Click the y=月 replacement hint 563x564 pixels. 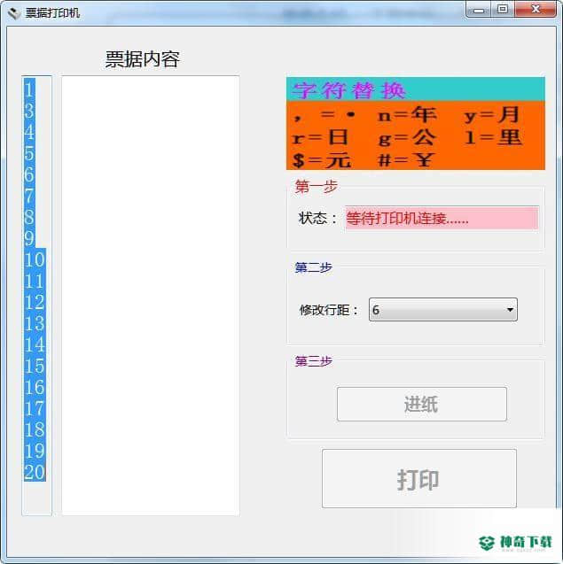click(491, 114)
